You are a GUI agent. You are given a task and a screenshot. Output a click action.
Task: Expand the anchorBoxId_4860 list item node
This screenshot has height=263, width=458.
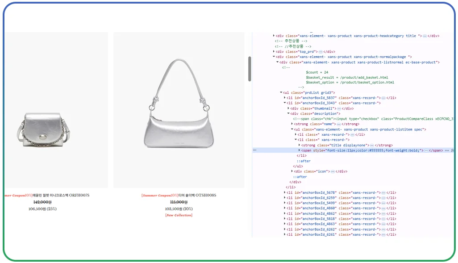284,208
